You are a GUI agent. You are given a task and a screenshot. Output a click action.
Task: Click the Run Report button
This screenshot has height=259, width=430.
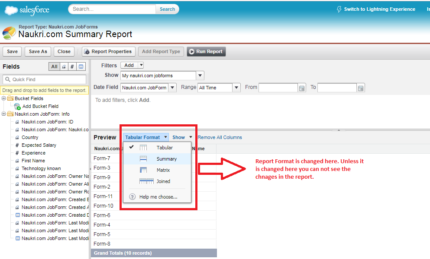click(206, 51)
